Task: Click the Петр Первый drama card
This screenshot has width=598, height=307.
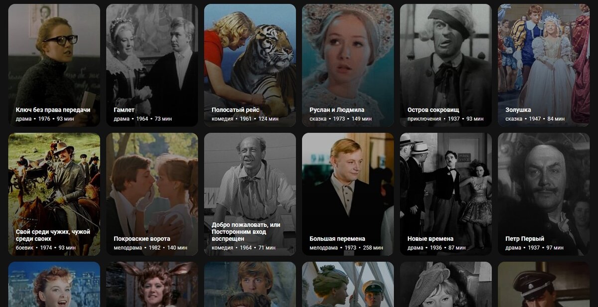Action: [544, 194]
